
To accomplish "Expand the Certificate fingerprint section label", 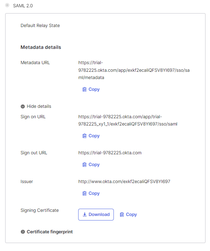I will coord(49,232).
